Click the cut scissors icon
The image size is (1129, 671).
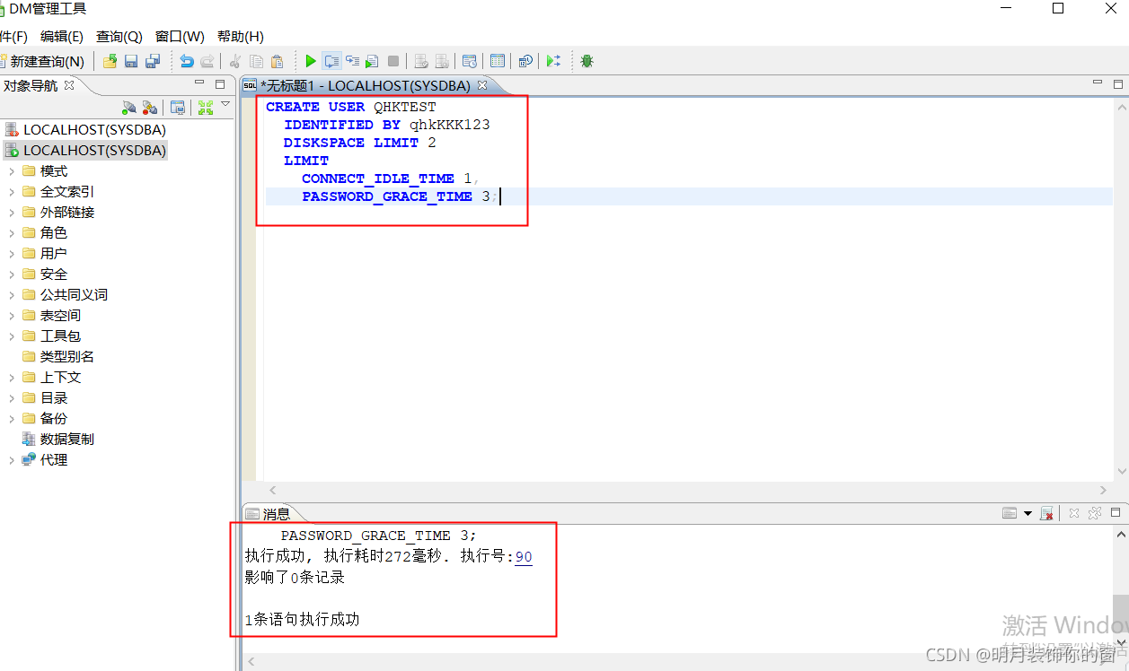pyautogui.click(x=235, y=61)
